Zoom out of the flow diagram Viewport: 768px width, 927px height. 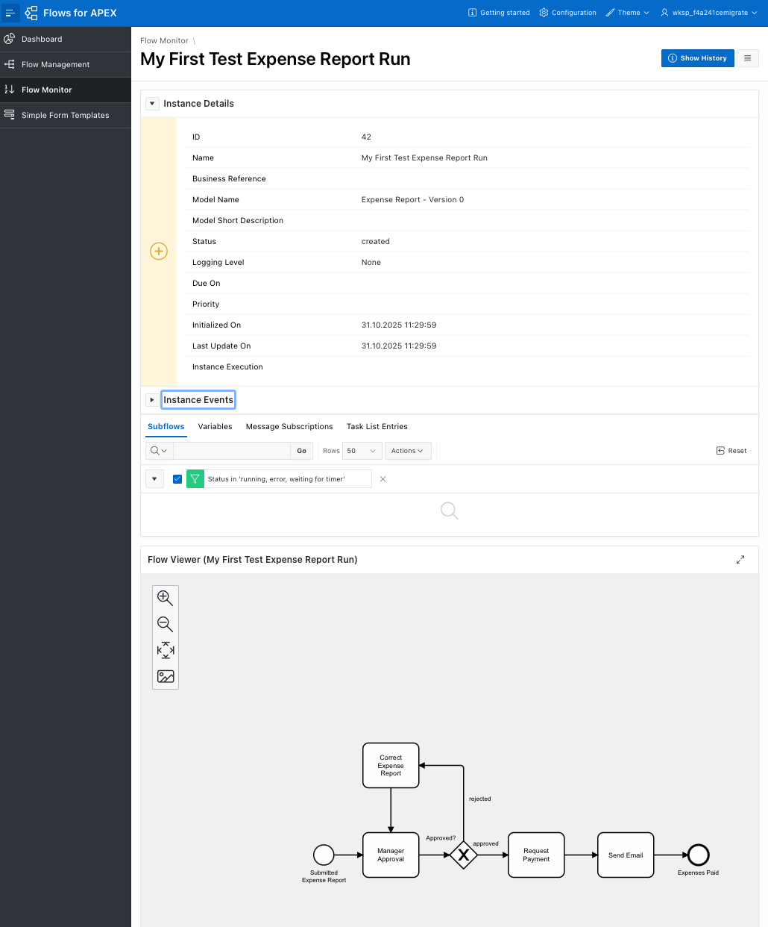[x=165, y=624]
